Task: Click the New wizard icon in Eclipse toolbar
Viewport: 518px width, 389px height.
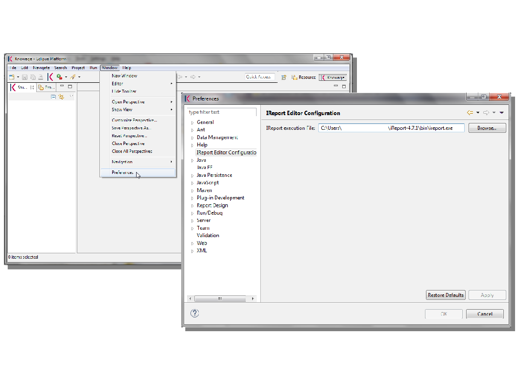Action: [x=12, y=77]
